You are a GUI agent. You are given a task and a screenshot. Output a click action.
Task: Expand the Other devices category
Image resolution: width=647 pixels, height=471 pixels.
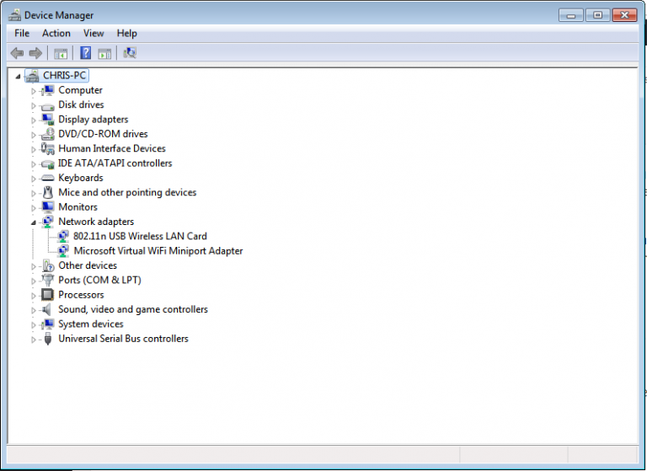(x=34, y=266)
